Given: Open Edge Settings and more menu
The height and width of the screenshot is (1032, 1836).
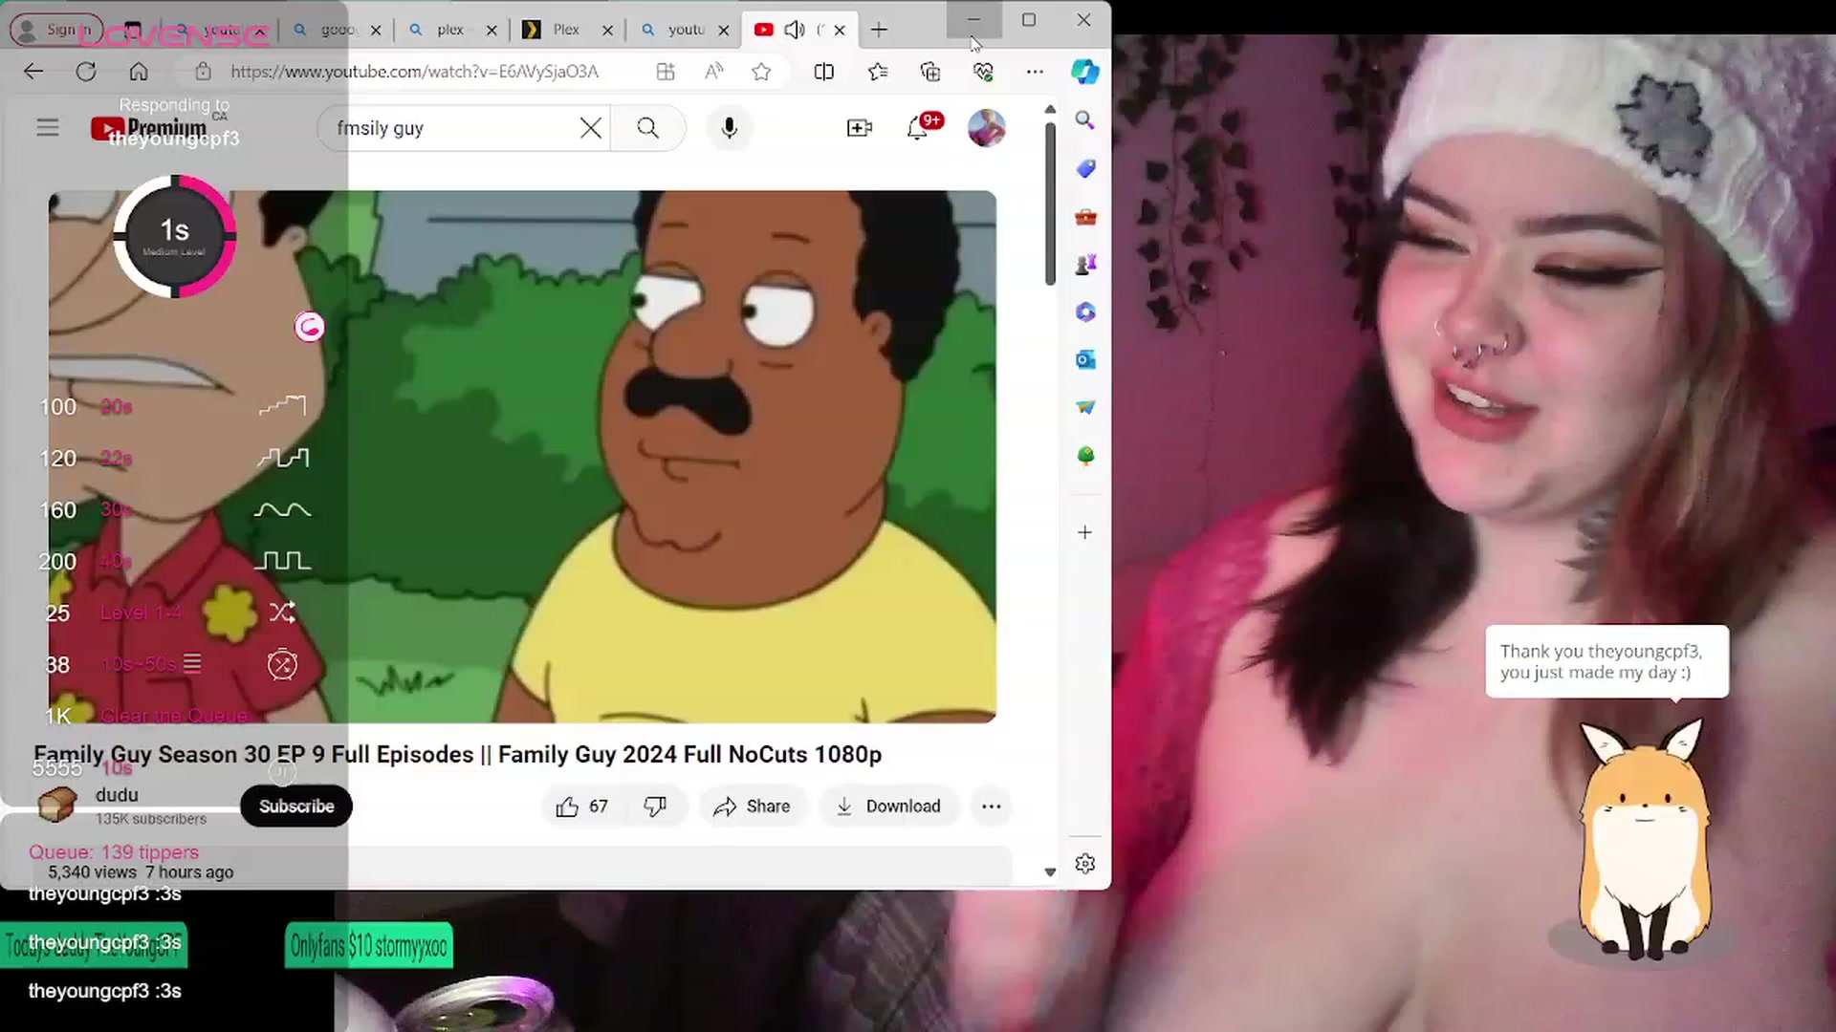Looking at the screenshot, I should coord(1035,72).
